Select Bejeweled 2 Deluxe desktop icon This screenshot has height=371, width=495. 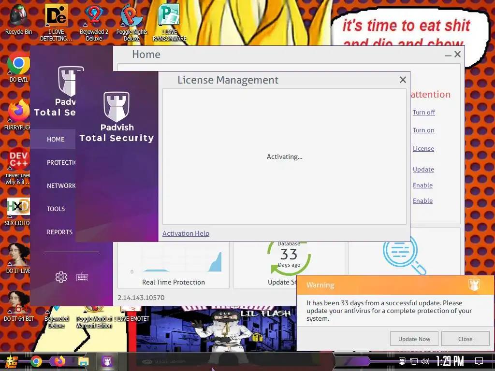(94, 23)
